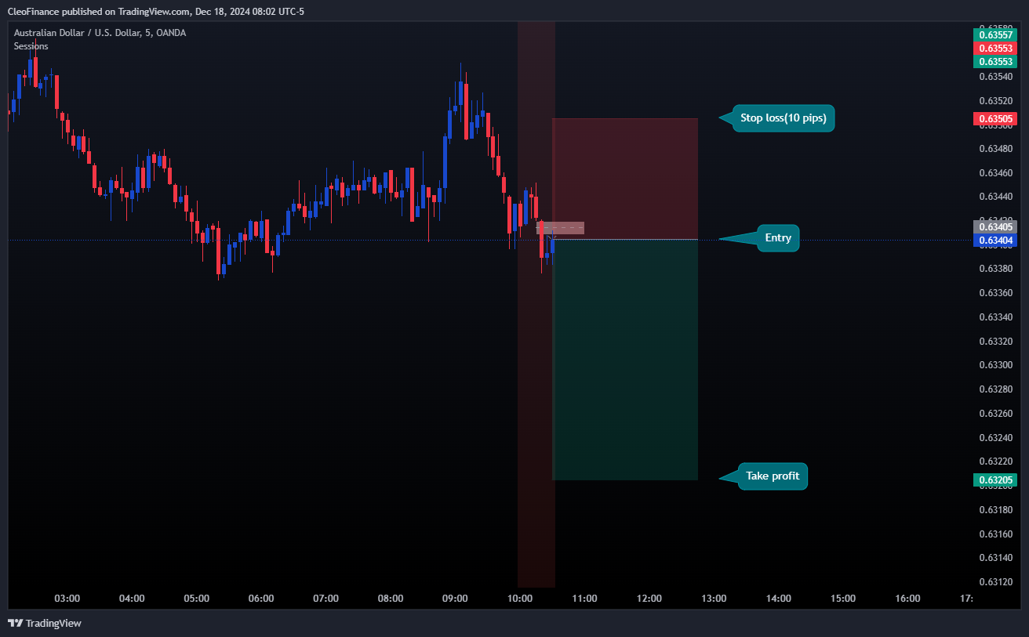
Task: Click the 0.63160 price axis label
Action: point(995,534)
